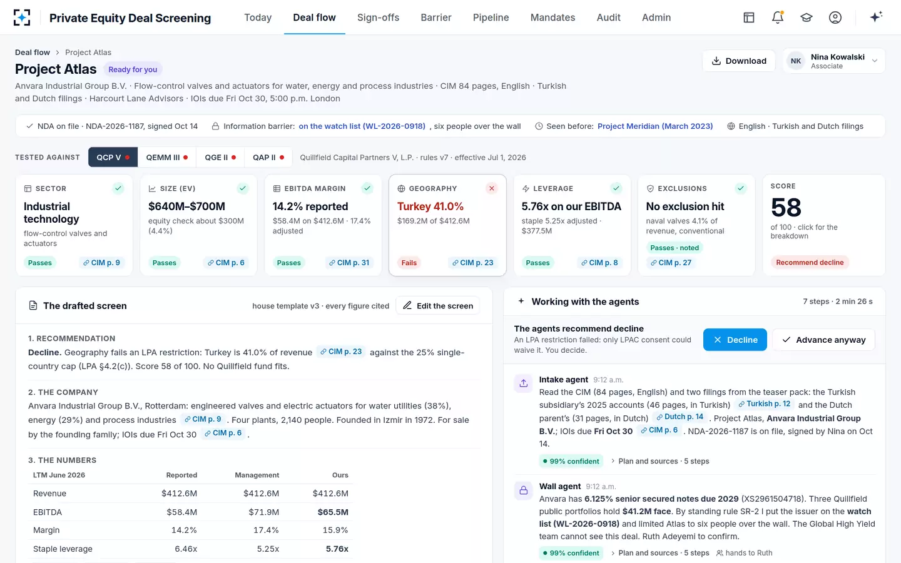Click Advance anyway button
The width and height of the screenshot is (901, 563).
(x=823, y=340)
